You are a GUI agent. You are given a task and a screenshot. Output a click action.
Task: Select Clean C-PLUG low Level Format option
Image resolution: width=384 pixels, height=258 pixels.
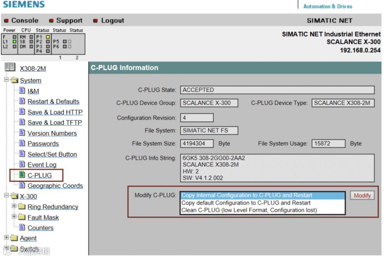click(263, 210)
